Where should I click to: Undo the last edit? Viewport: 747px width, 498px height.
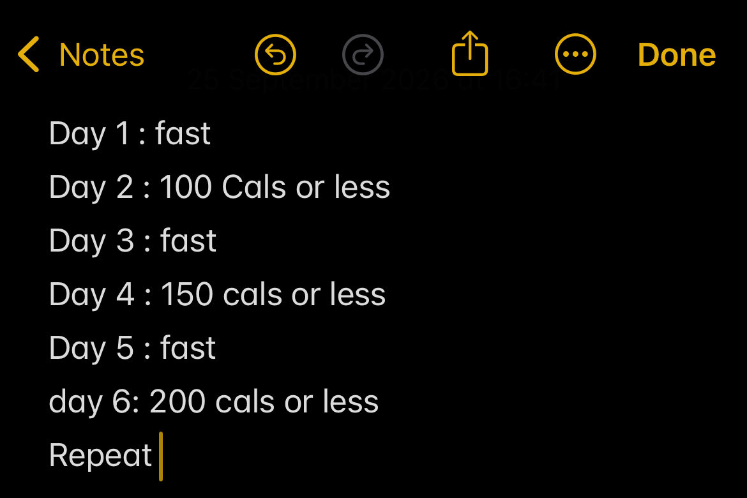coord(275,54)
